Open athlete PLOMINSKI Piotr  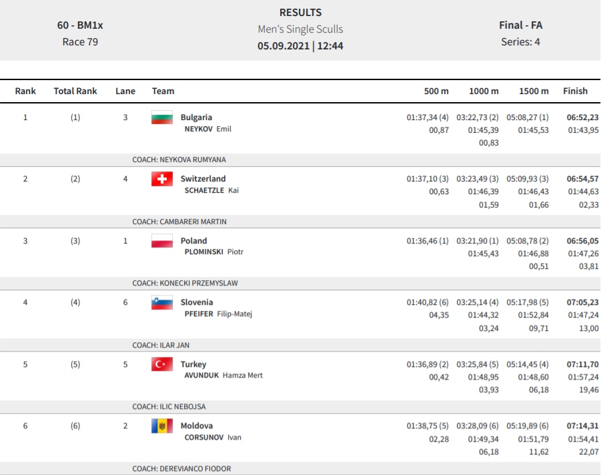tap(214, 252)
